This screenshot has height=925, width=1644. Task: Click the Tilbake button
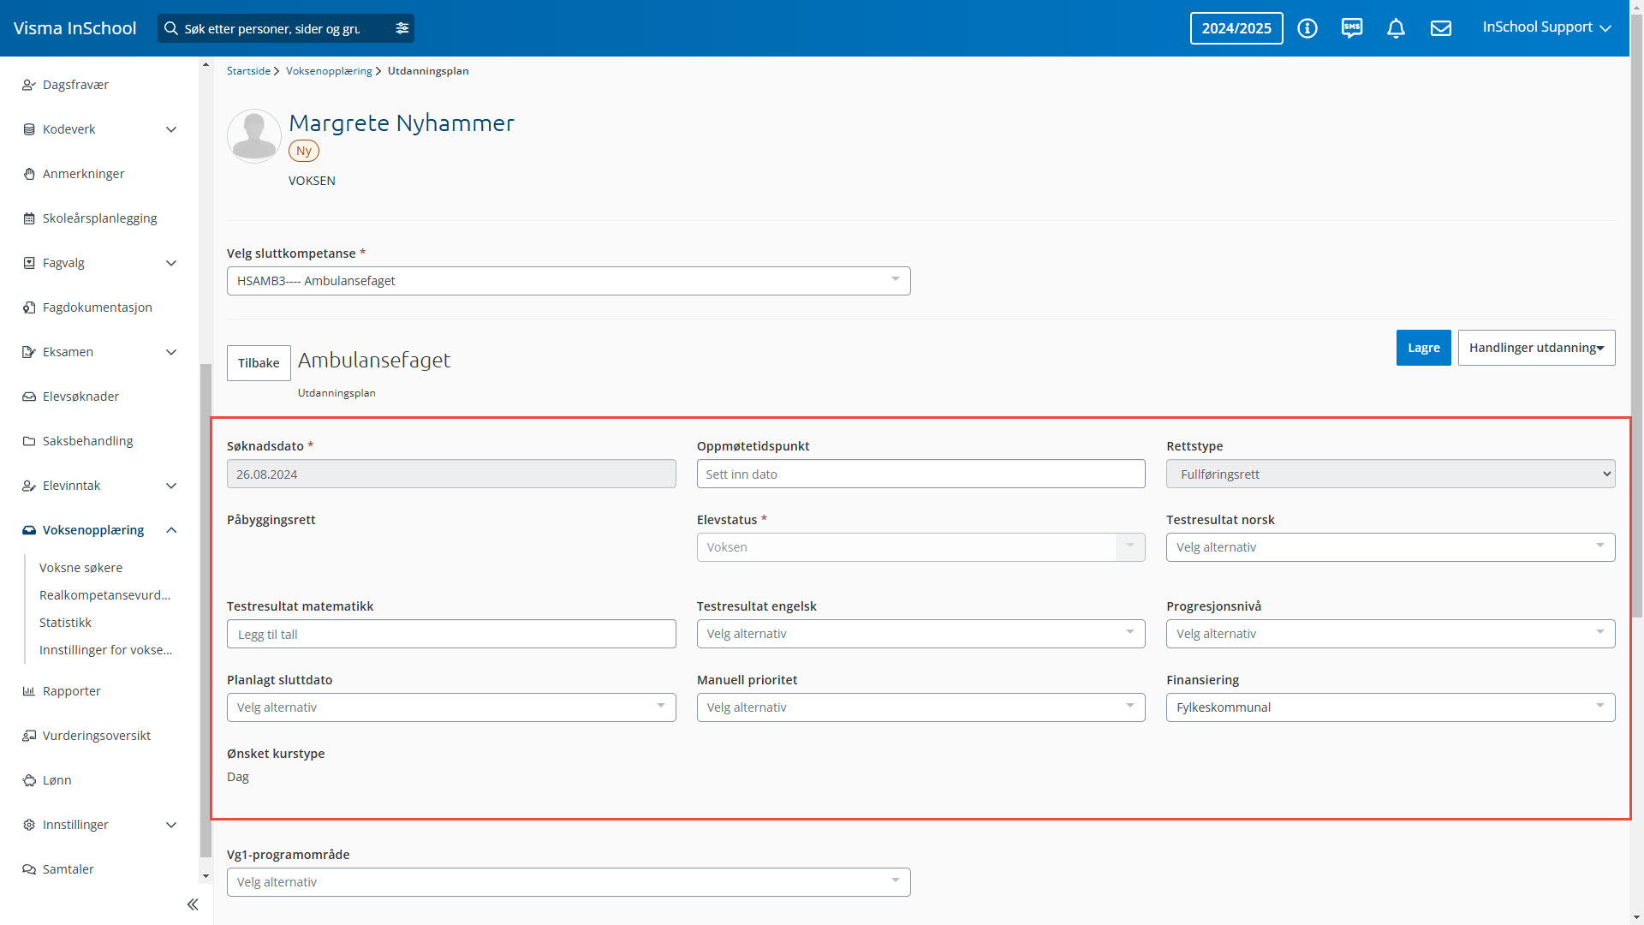[x=259, y=363]
